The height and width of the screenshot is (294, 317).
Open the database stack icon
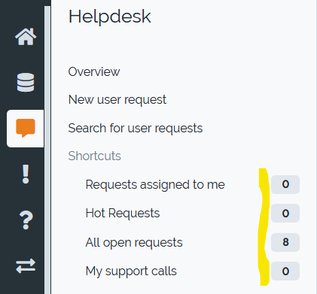(x=26, y=82)
